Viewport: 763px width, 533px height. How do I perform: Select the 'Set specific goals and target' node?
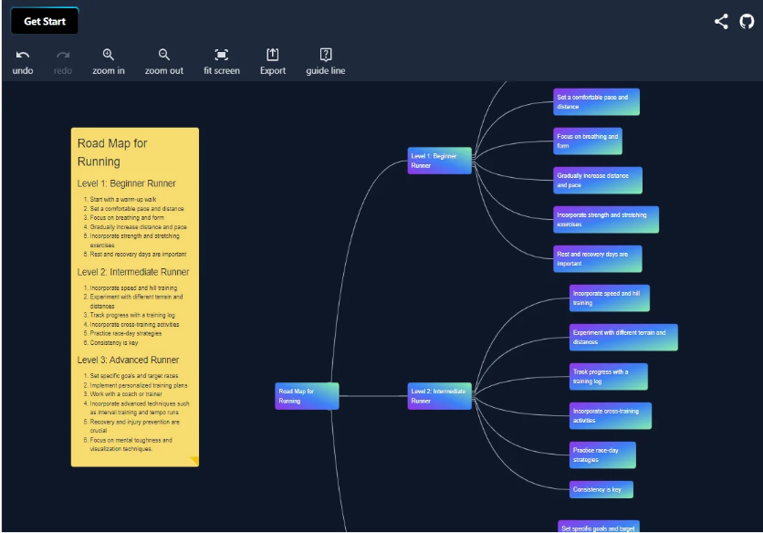(x=598, y=527)
